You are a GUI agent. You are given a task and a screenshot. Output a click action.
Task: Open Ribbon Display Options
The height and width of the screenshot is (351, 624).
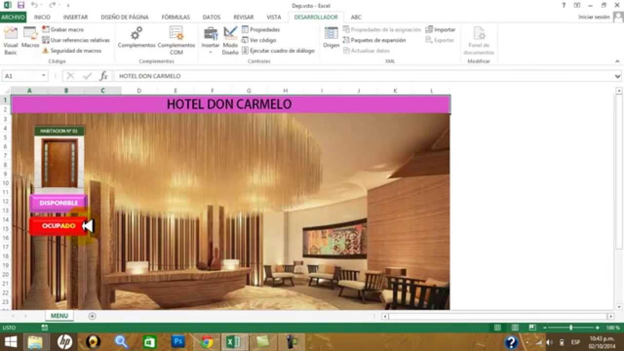[577, 5]
